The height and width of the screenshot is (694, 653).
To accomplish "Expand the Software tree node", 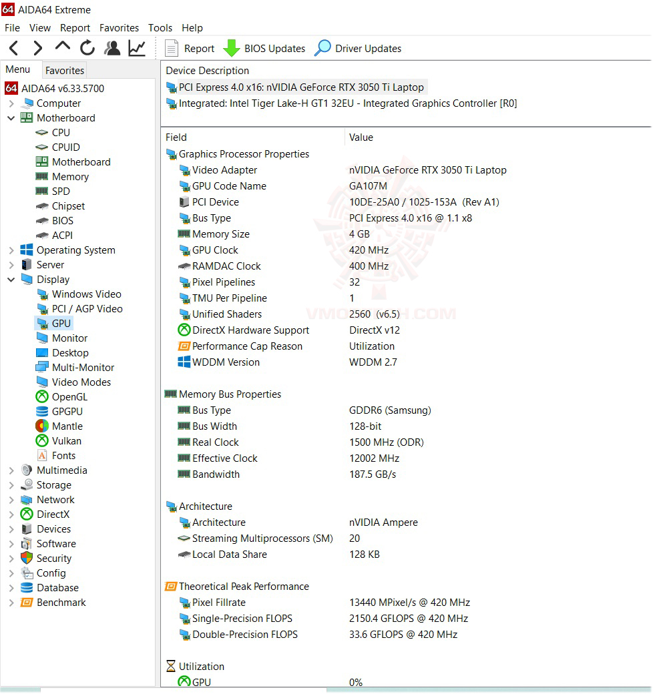I will point(11,544).
